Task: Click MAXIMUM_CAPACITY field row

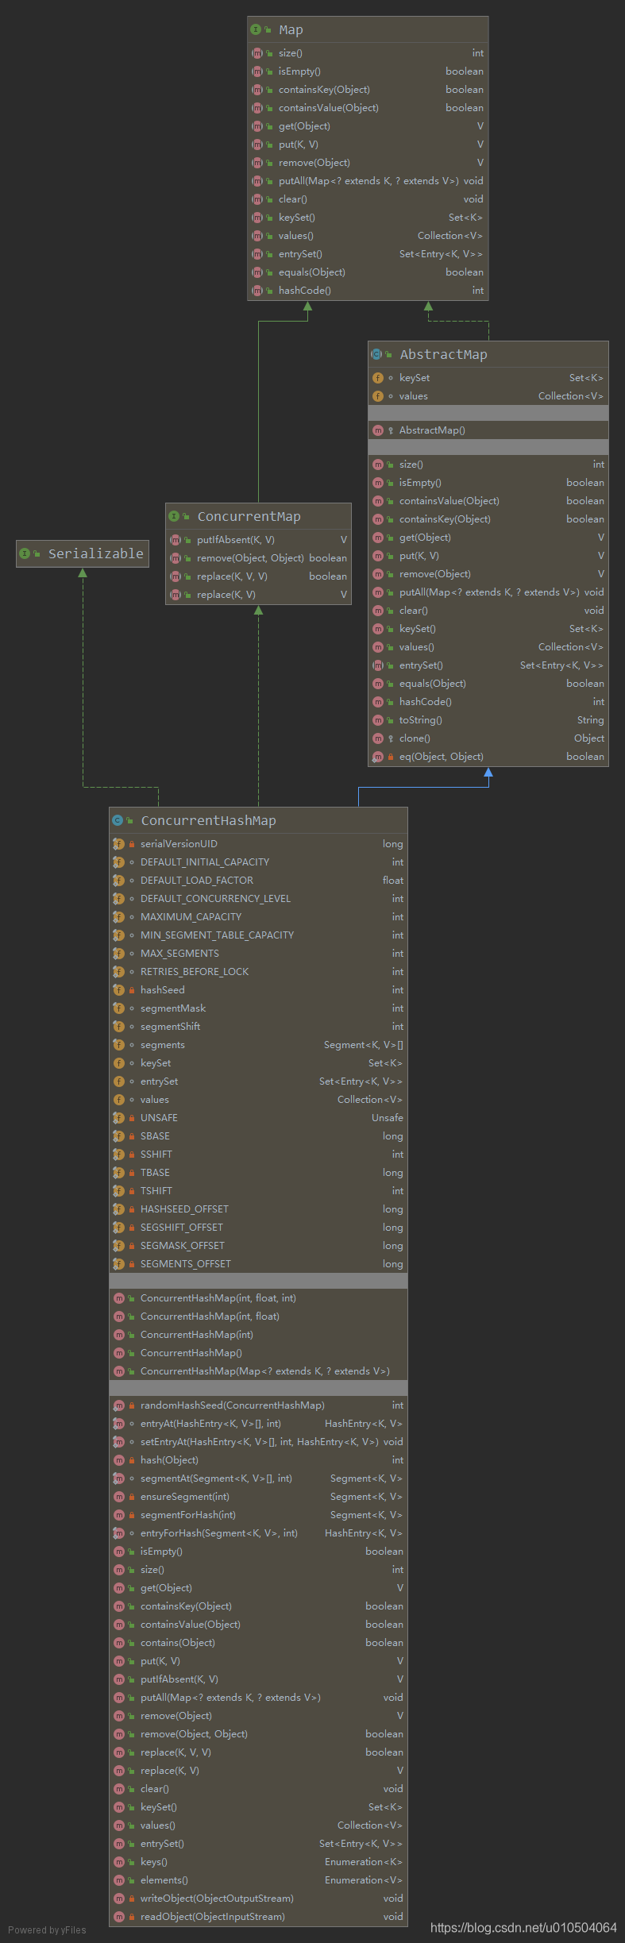Action: (258, 917)
